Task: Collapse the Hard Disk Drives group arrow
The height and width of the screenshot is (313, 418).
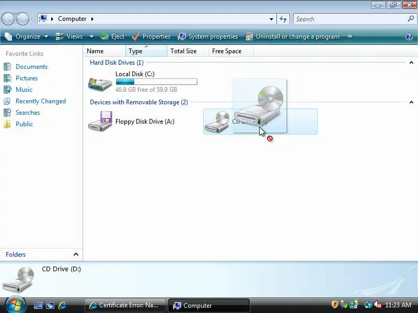Action: coord(411,63)
